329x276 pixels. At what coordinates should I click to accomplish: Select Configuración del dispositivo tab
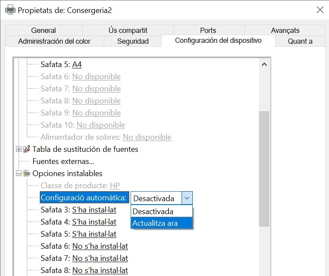(218, 41)
